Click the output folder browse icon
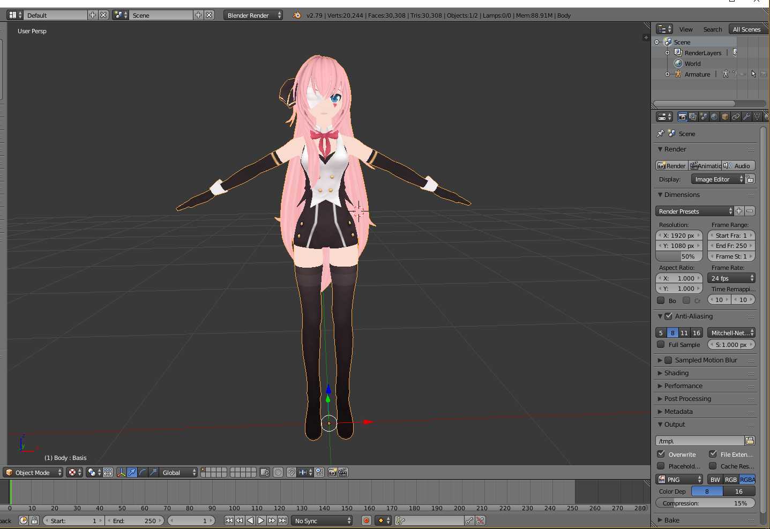This screenshot has height=529, width=770. pyautogui.click(x=750, y=441)
